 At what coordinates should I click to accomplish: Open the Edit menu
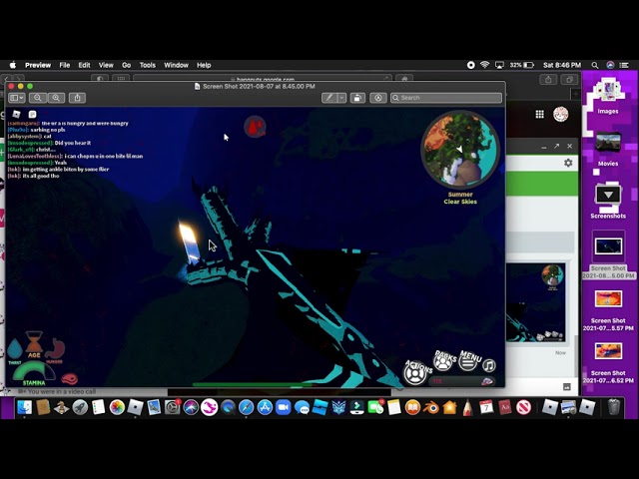(84, 65)
